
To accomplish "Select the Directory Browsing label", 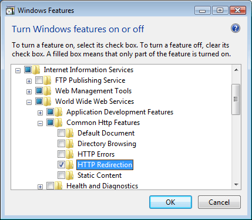I will (x=107, y=144).
